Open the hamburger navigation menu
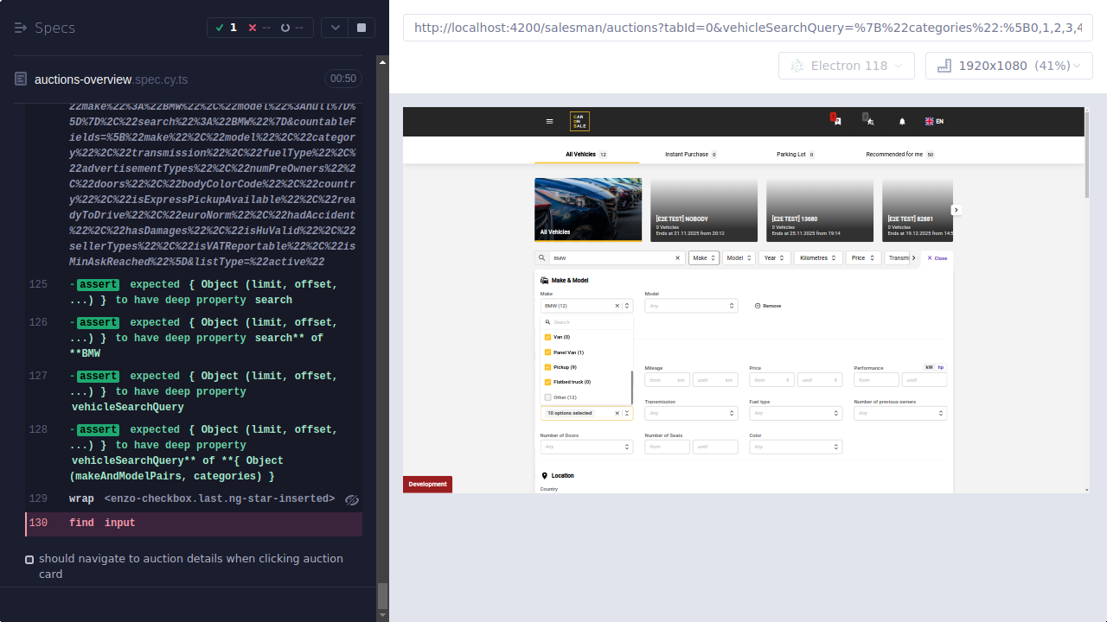The height and width of the screenshot is (622, 1107). pyautogui.click(x=549, y=121)
